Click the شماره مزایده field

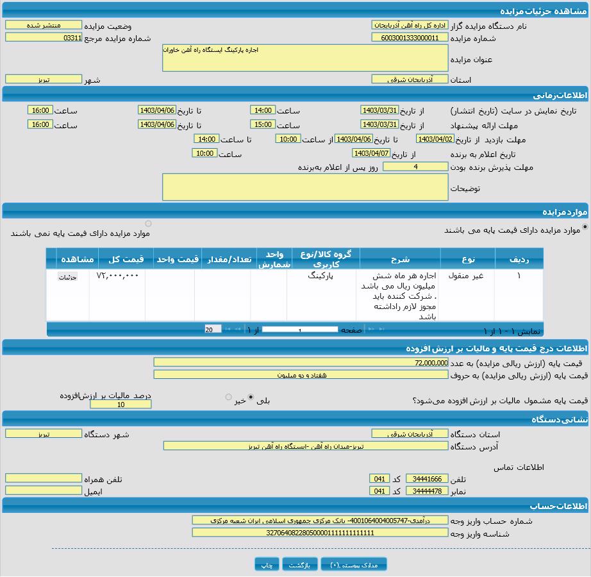[410, 38]
